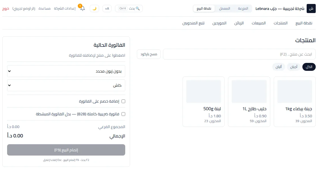318x187 pixels.
Task: Click الإجمالي total label
Action: (117, 136)
